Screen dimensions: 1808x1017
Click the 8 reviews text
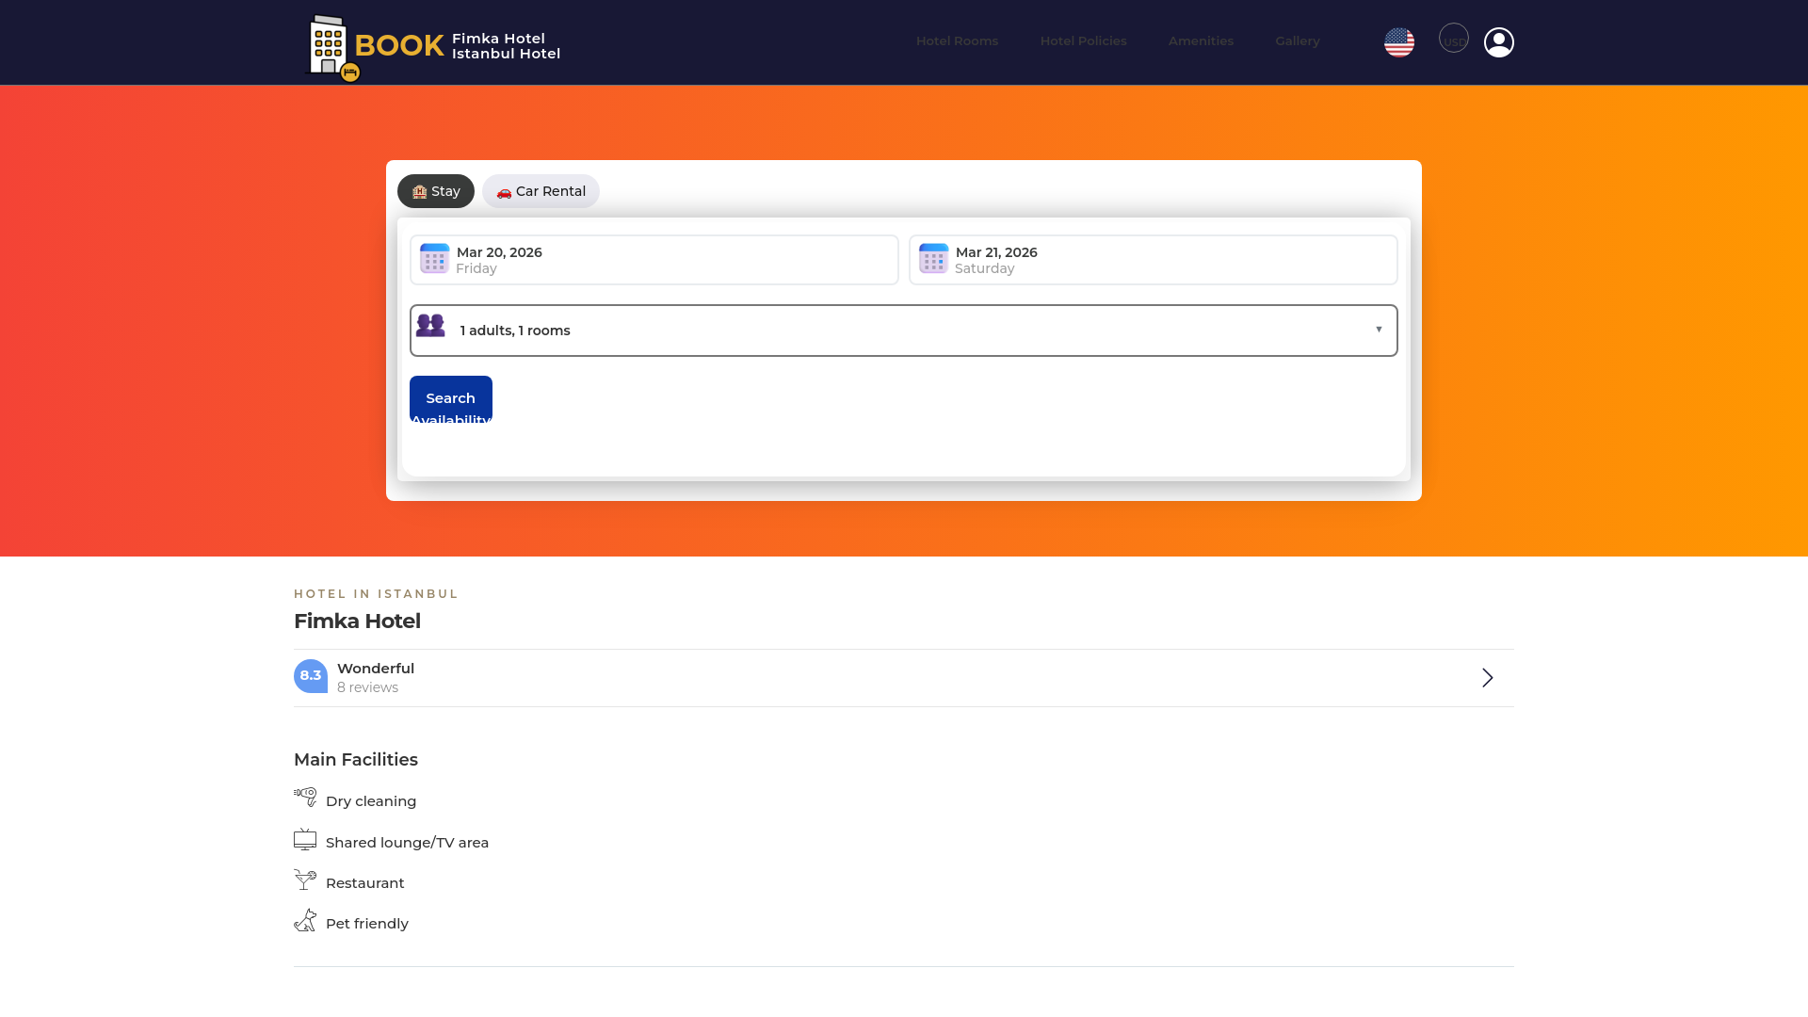(x=367, y=688)
